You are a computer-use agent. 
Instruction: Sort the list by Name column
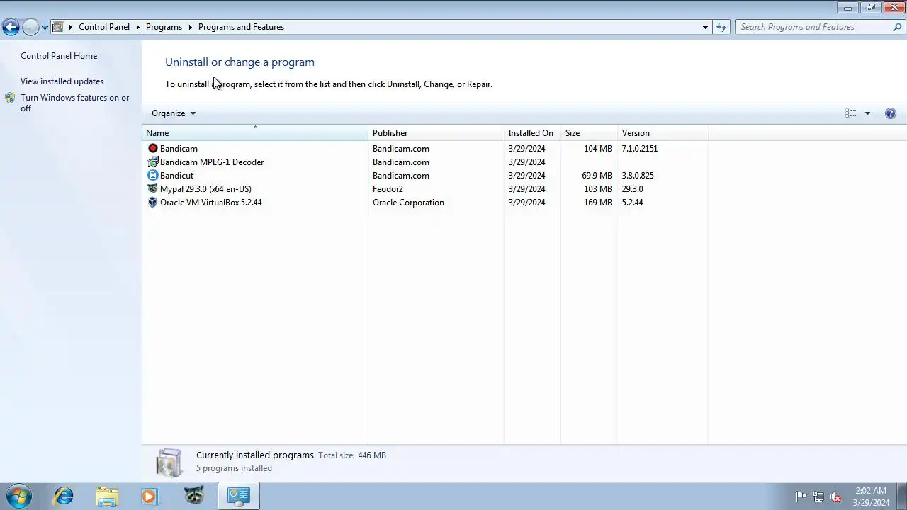(255, 133)
